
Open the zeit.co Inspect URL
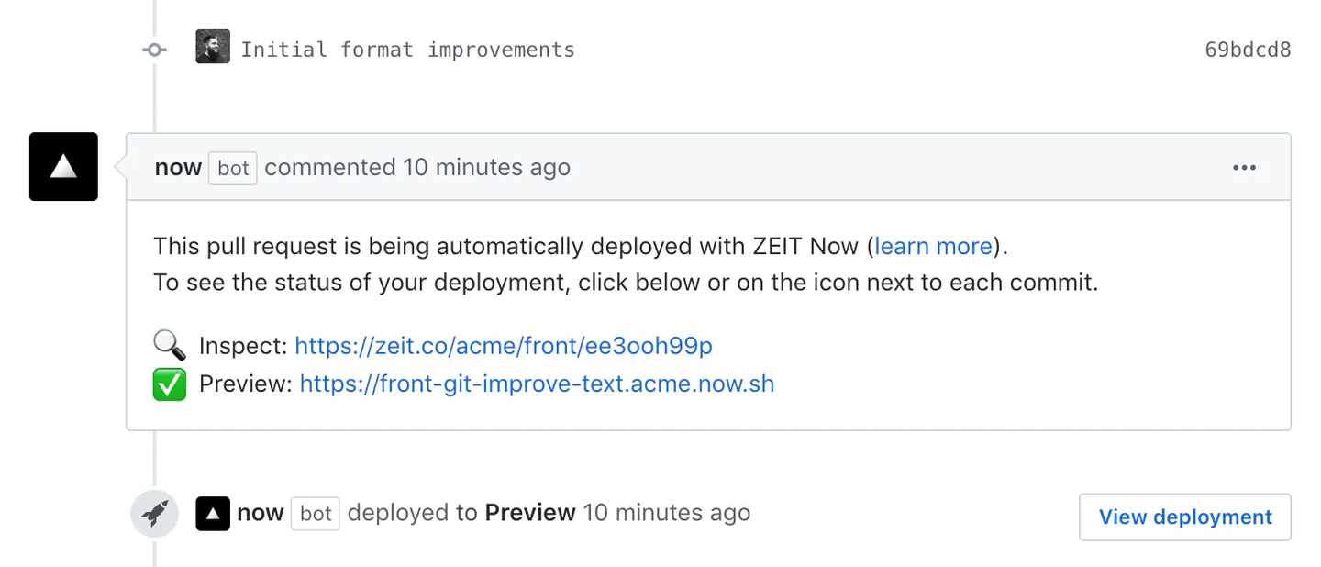click(504, 346)
